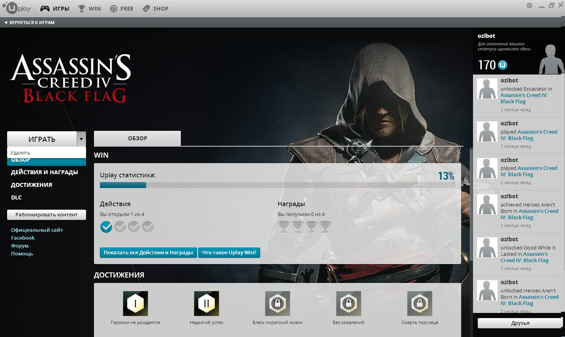
Task: Open the WIN trophy tab
Action: click(90, 8)
